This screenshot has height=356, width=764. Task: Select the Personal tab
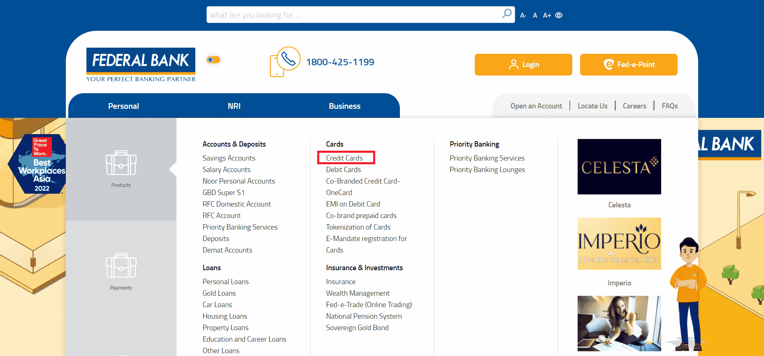point(123,106)
